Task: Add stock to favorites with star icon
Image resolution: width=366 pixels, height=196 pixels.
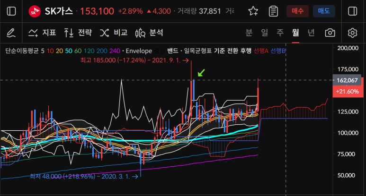Action: click(x=253, y=11)
